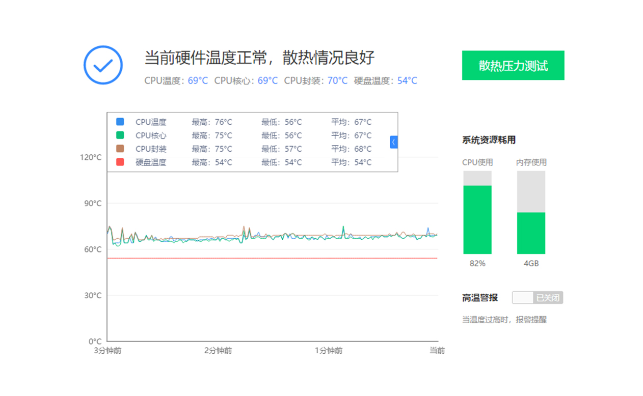The image size is (643, 396).
Task: Click the CPU封装 brown legend icon
Action: pyautogui.click(x=119, y=149)
